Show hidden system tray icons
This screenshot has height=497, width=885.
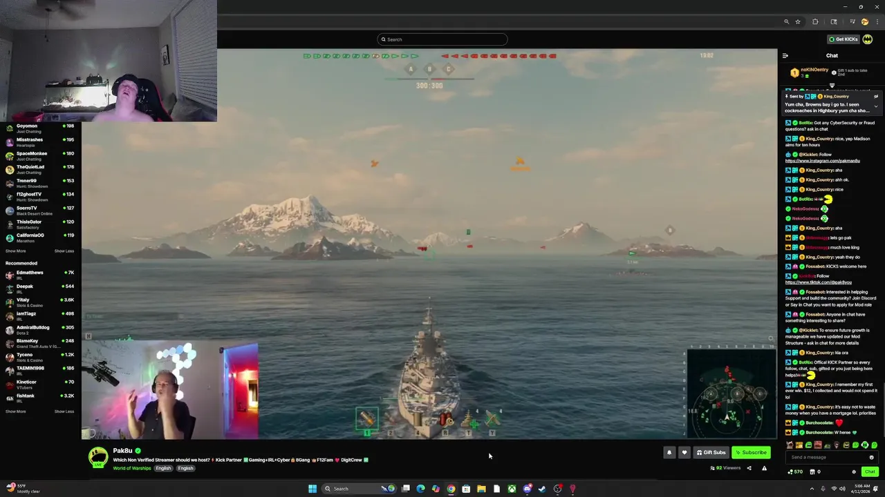point(812,489)
